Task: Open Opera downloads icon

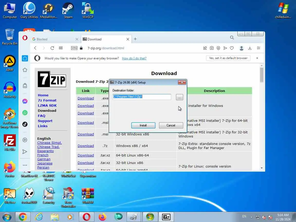Action: point(250,48)
